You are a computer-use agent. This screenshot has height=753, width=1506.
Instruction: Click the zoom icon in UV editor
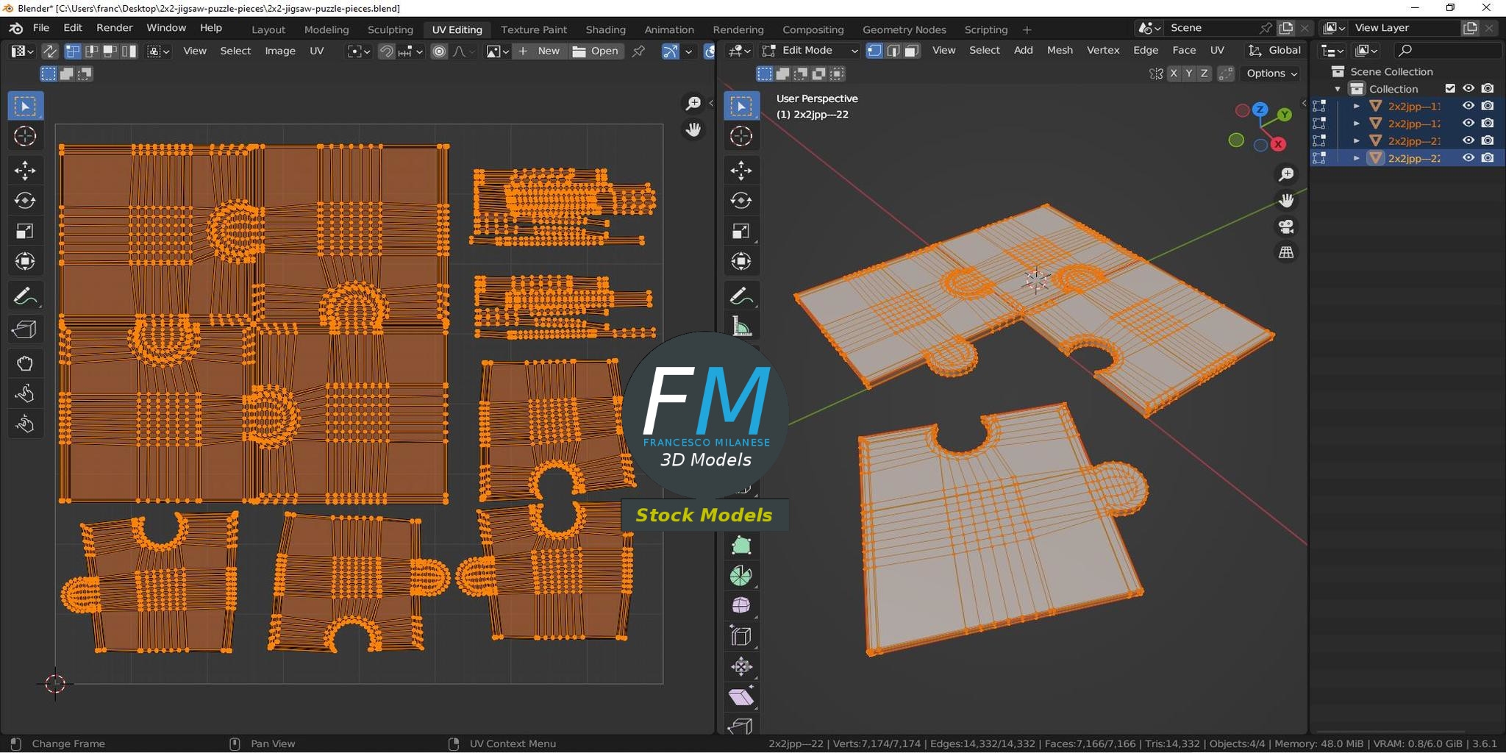click(x=693, y=104)
